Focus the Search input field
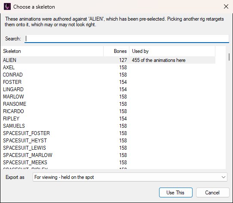Screen dimensions: 233x203 [x=127, y=39]
